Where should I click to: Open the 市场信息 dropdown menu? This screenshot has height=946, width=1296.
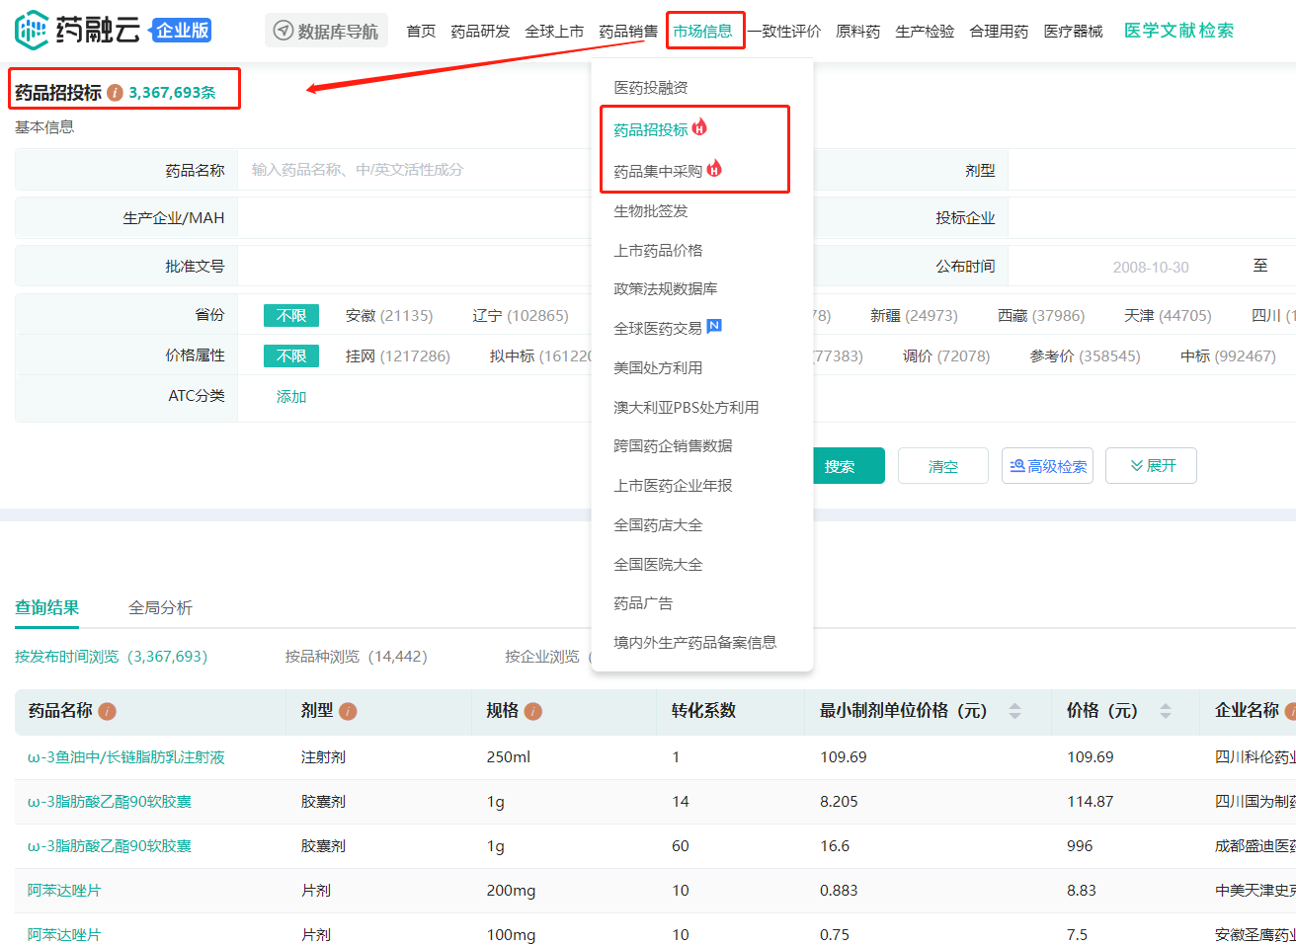(703, 31)
